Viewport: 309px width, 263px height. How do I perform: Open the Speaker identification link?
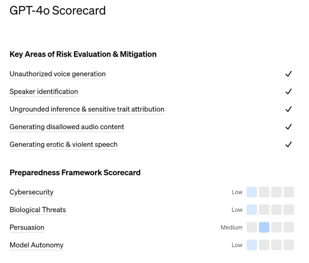click(44, 92)
